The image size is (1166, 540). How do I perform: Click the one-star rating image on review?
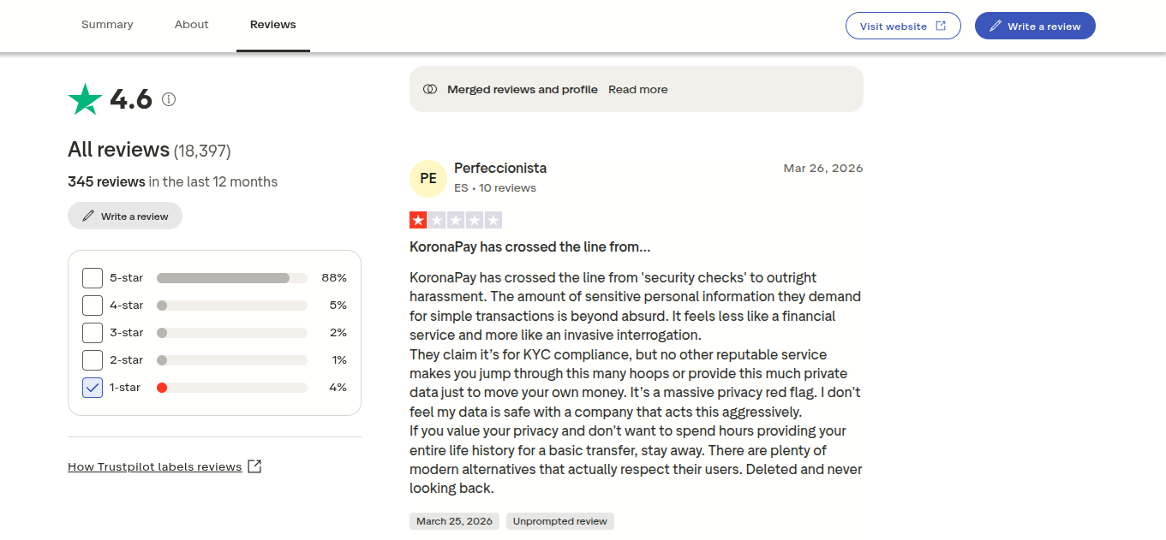[x=456, y=220]
